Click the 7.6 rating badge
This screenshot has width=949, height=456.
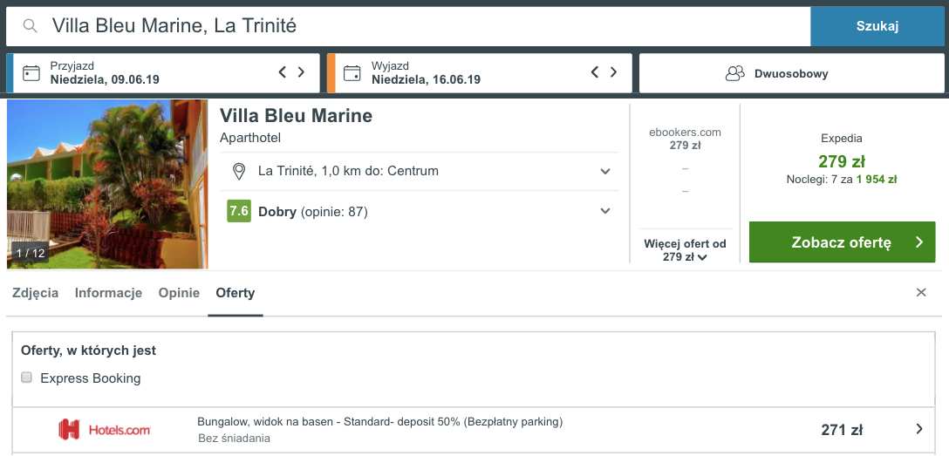click(x=238, y=211)
